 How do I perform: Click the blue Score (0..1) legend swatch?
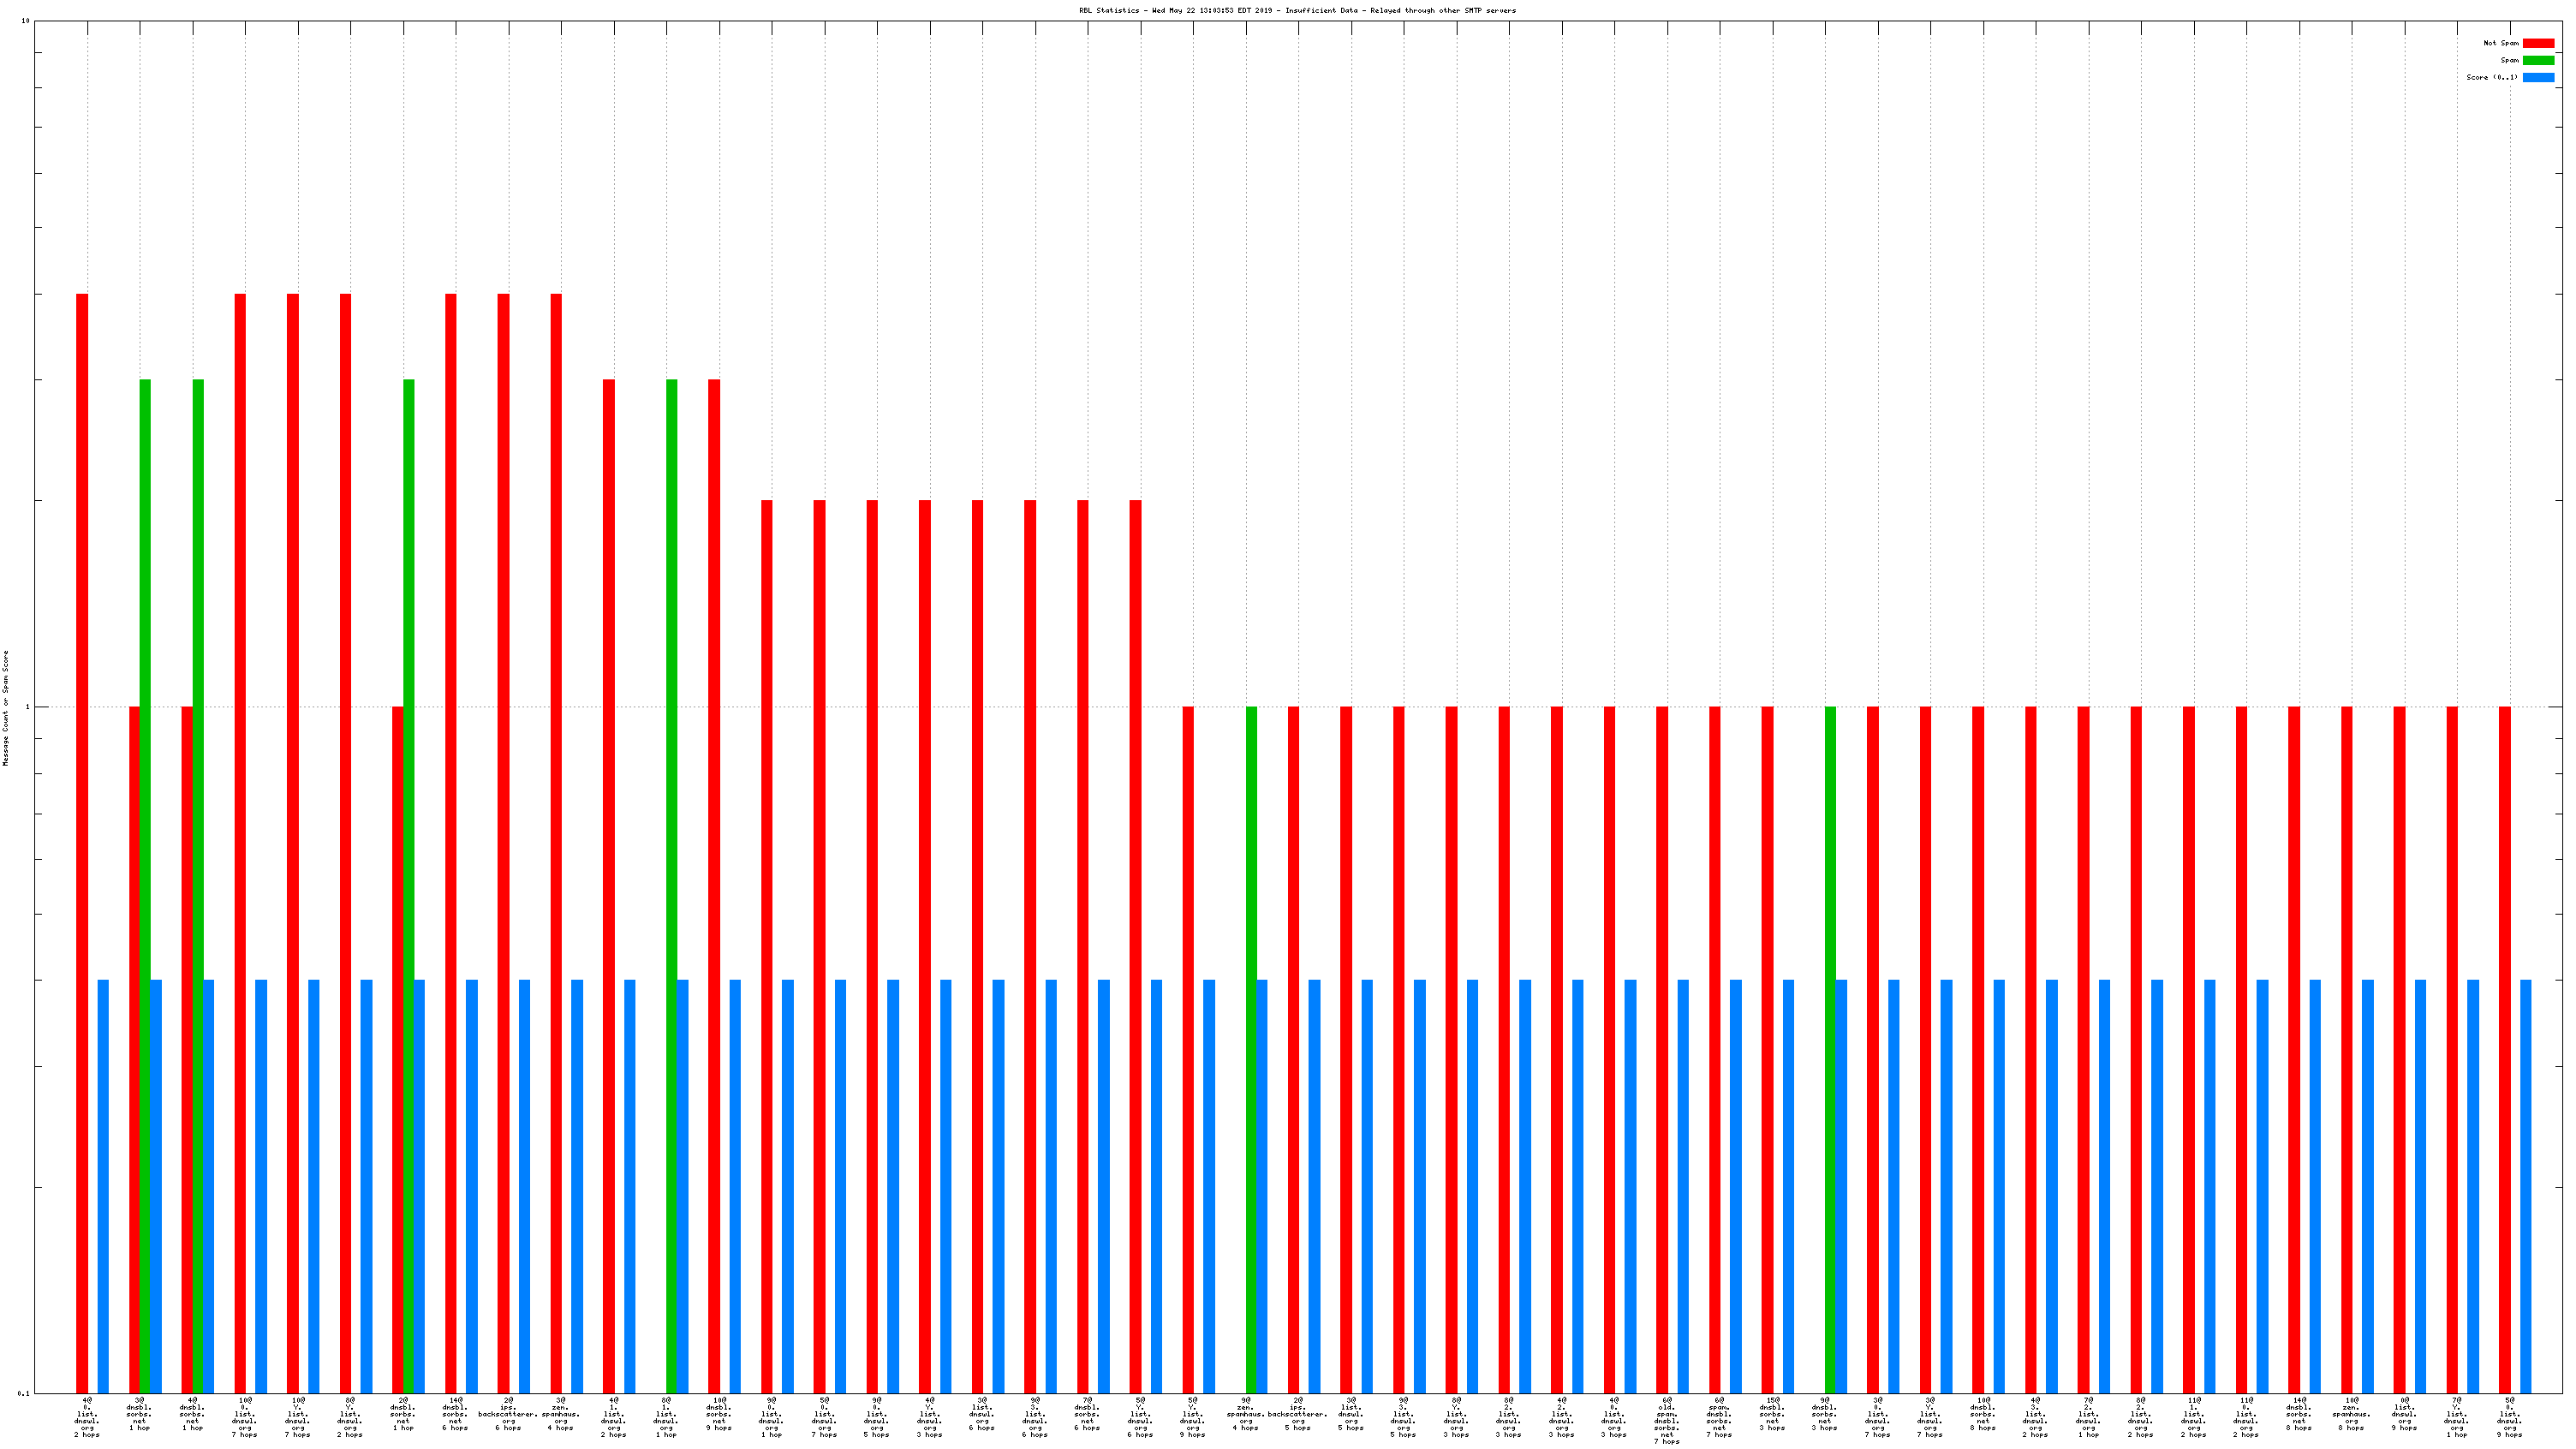pos(2538,77)
